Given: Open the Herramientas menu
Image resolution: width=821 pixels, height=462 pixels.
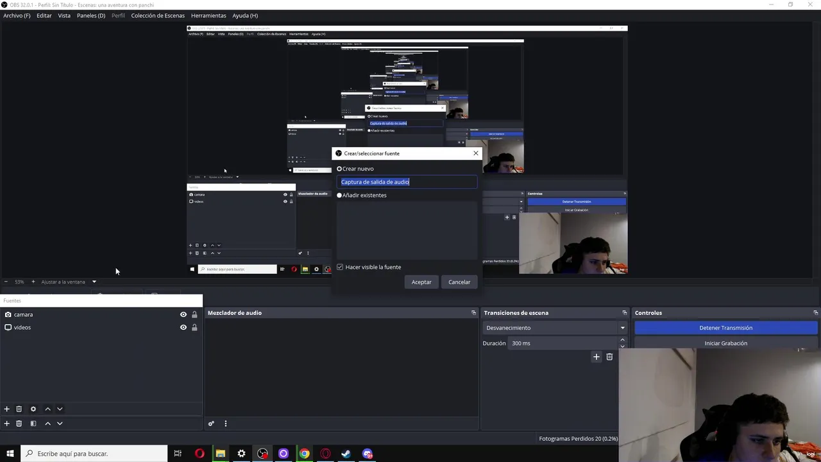Looking at the screenshot, I should tap(208, 15).
